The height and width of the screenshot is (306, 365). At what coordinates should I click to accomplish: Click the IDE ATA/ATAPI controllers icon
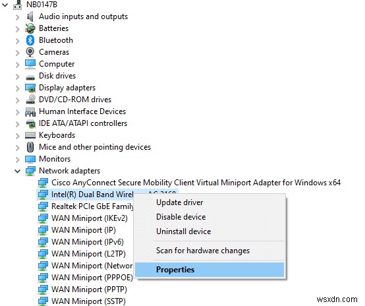(x=30, y=123)
